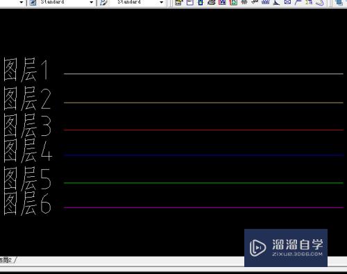The image size is (347, 274).
Task: Click the dropdown arrow left of the text style icon
Action: point(22,2)
